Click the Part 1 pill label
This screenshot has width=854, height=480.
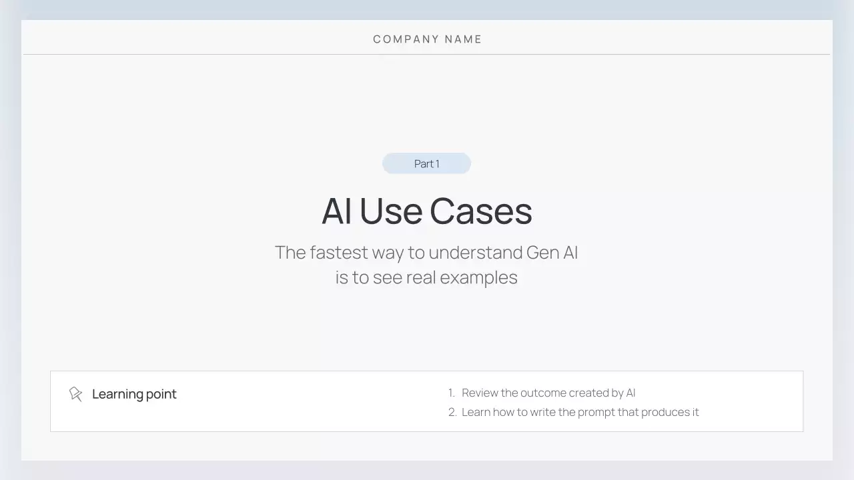pyautogui.click(x=426, y=163)
